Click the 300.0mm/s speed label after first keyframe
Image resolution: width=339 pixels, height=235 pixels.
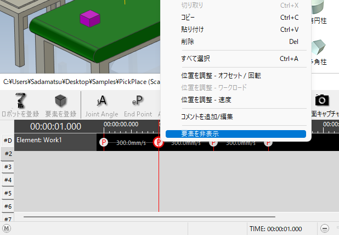point(131,143)
